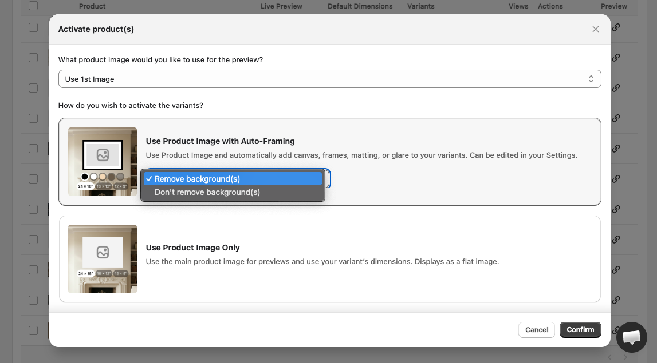Viewport: 657px width, 363px height.
Task: Click the Live Preview column header
Action: point(281,6)
